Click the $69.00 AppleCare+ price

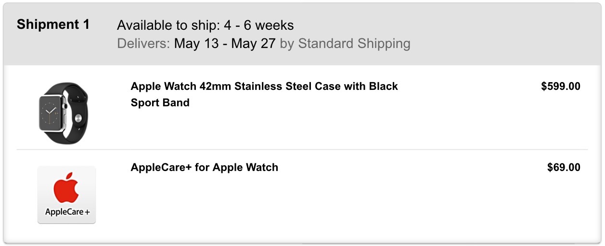click(564, 168)
